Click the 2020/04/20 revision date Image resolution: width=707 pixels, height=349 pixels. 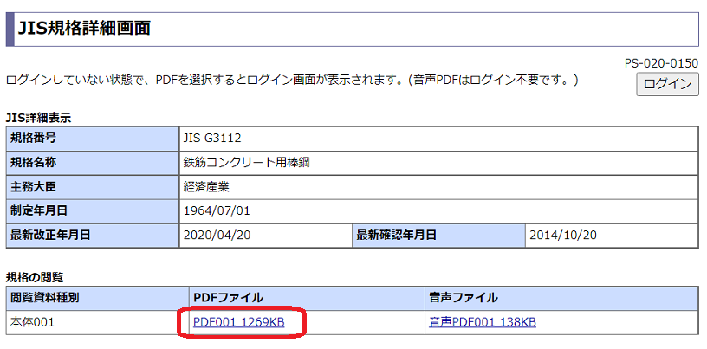pyautogui.click(x=216, y=235)
